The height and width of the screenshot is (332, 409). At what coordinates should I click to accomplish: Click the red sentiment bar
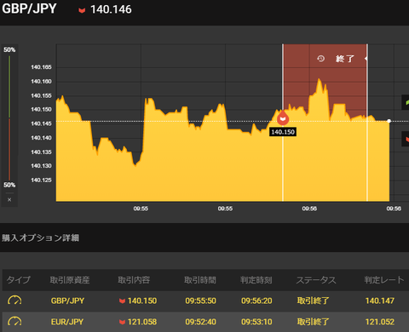click(9, 149)
